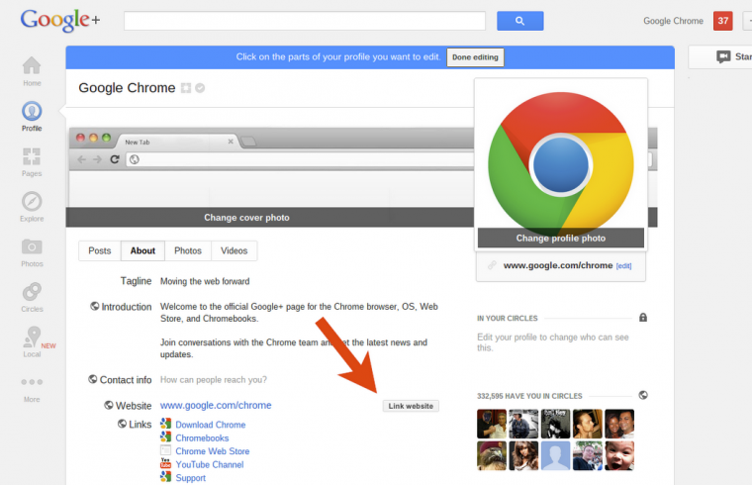752x485 pixels.
Task: Click the Done editing button
Action: point(475,57)
